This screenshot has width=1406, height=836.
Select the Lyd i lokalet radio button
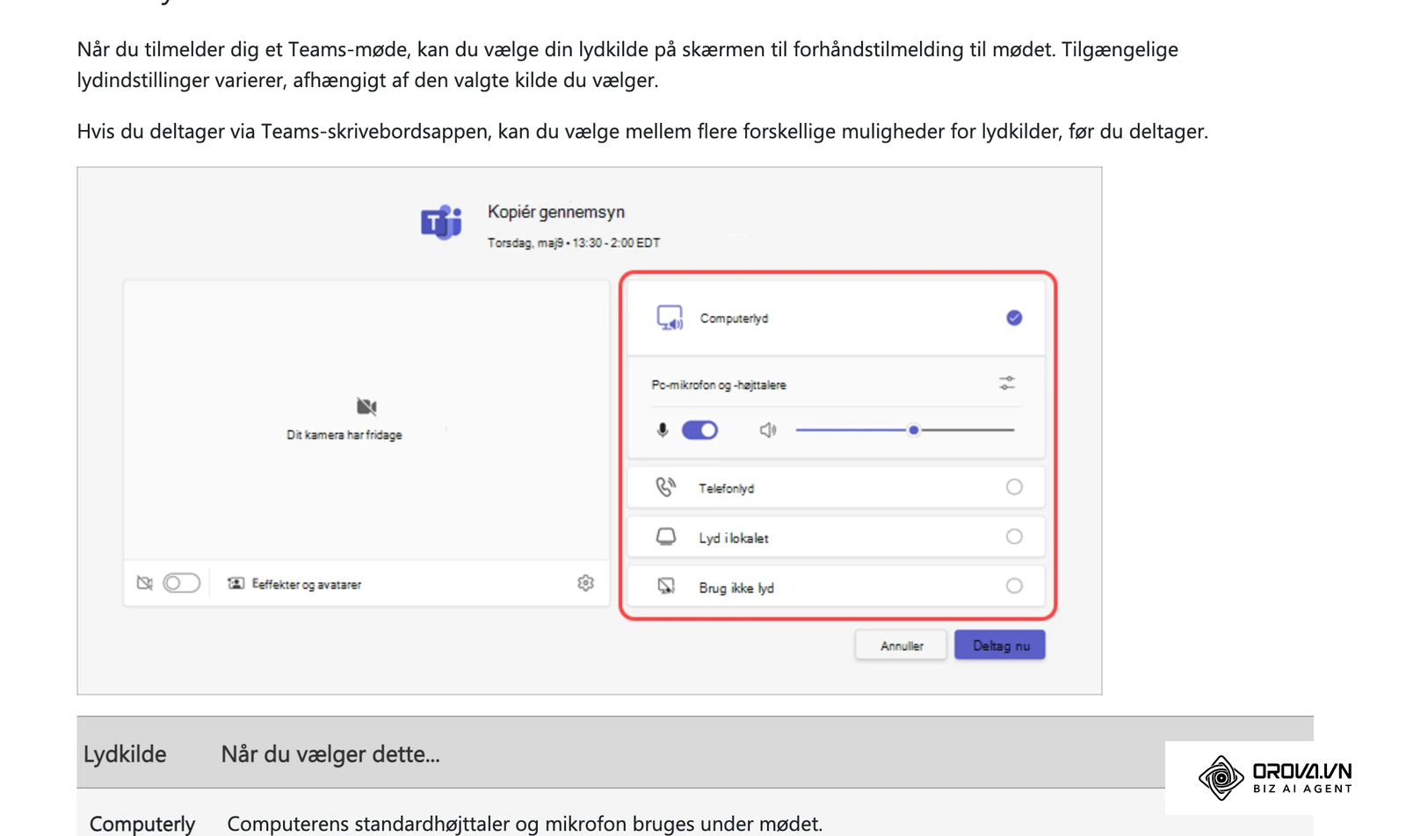(1014, 537)
